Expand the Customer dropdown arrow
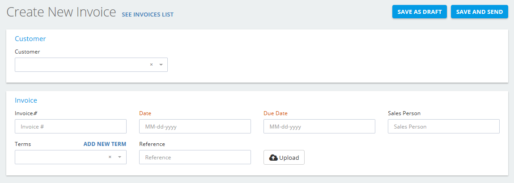Screen dimensions: 514x183 [161, 65]
